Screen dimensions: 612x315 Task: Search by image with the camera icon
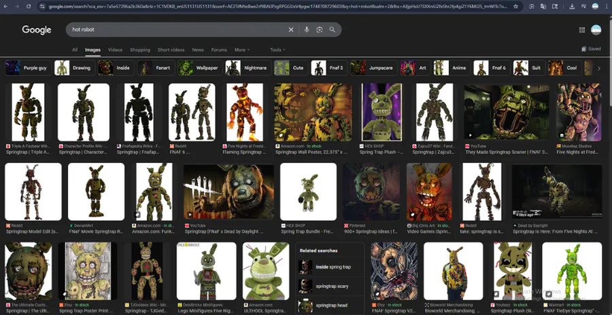tap(320, 30)
